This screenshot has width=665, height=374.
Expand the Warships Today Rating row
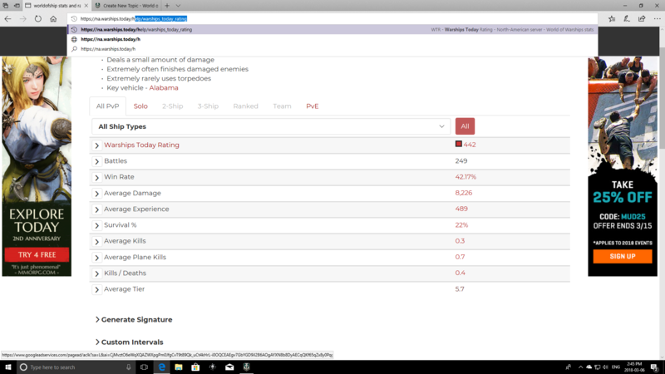[97, 145]
